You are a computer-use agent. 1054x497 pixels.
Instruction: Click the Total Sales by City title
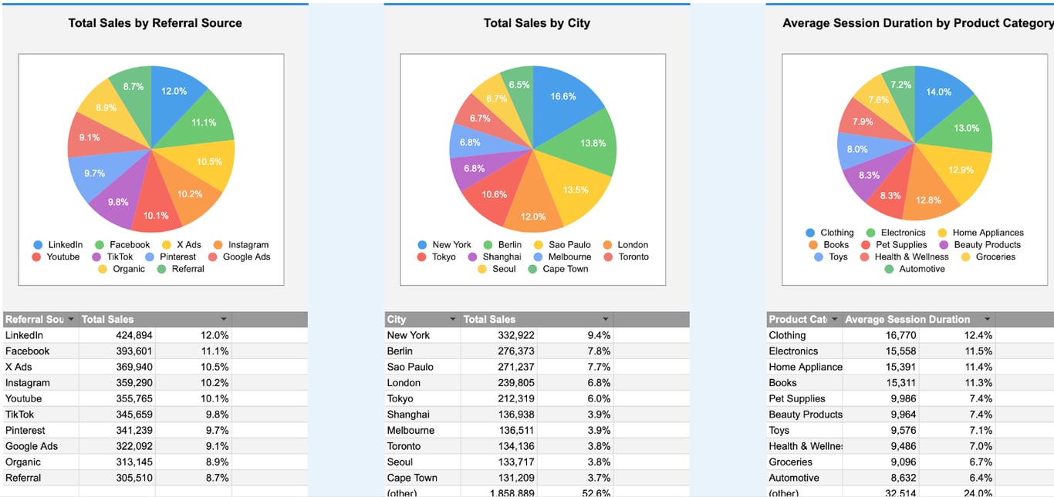coord(537,23)
